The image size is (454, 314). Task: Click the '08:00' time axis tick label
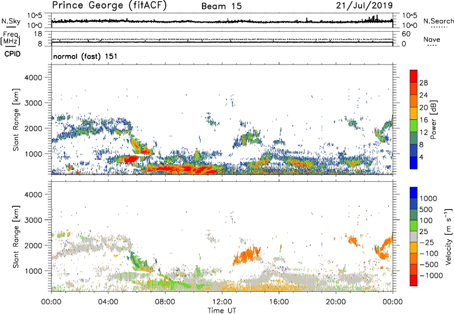pos(165,302)
